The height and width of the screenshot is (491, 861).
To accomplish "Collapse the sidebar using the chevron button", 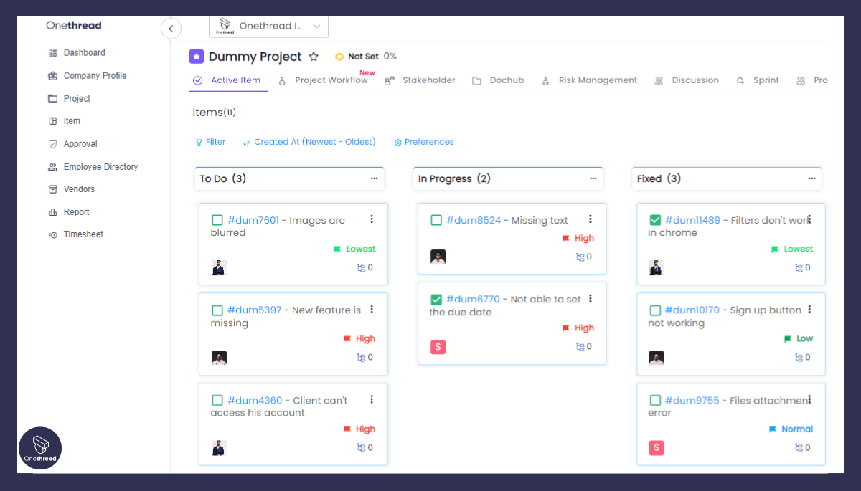I will coord(171,29).
